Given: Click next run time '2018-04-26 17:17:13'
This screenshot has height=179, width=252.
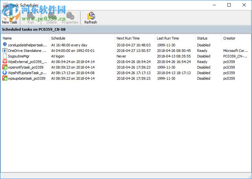Looking at the screenshot, I should (x=134, y=73).
